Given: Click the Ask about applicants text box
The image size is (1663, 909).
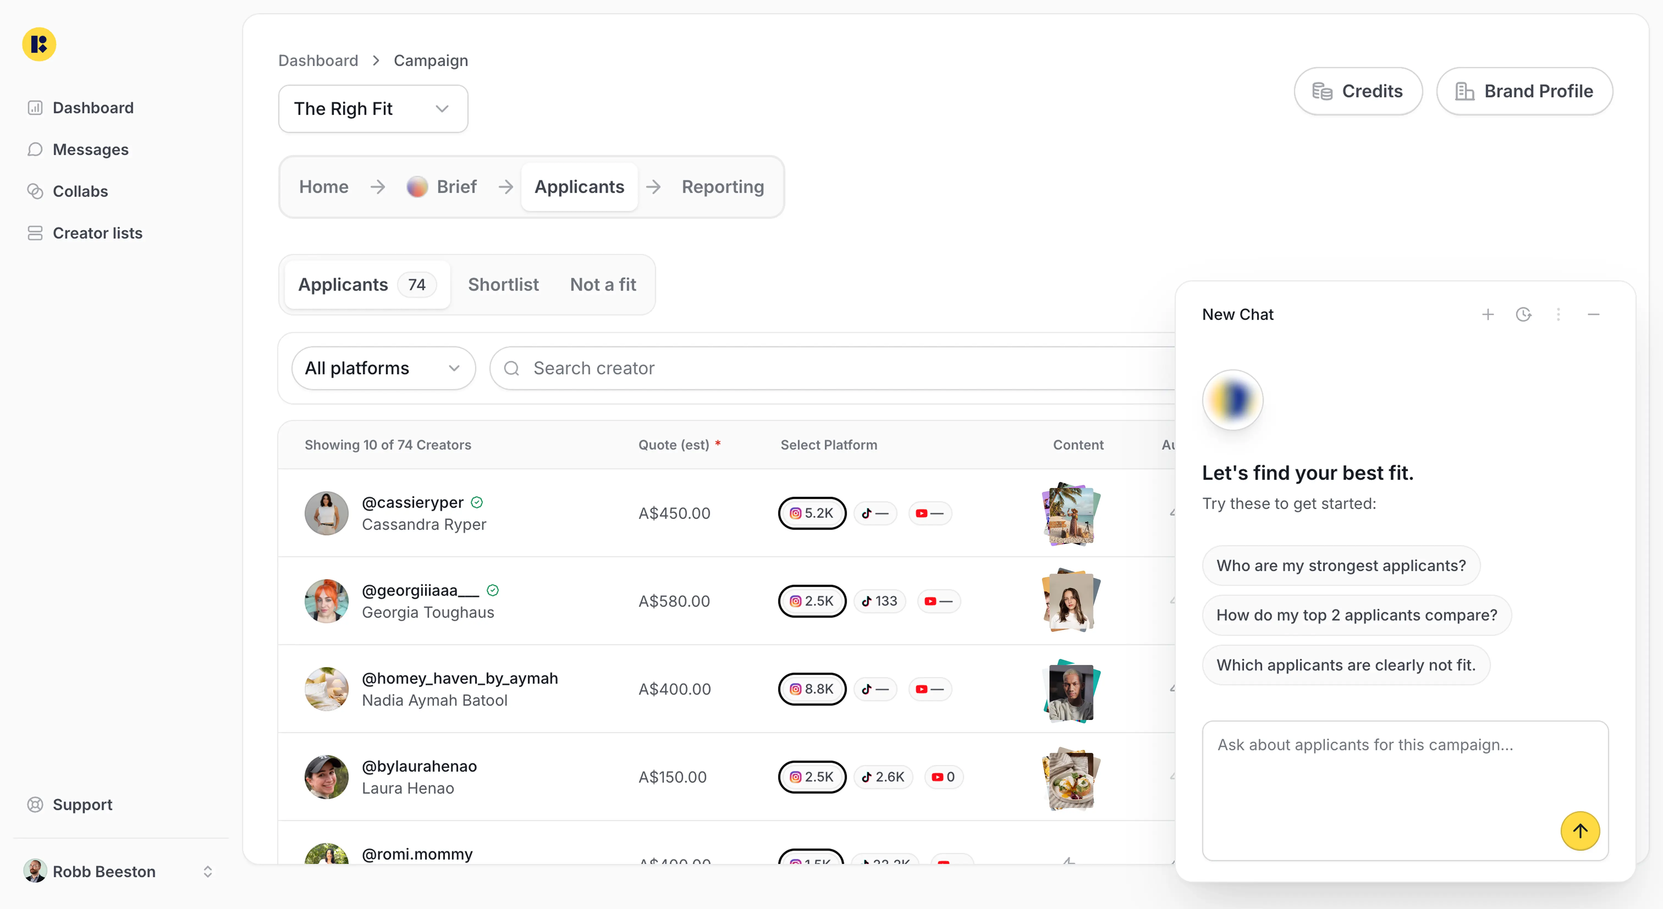Looking at the screenshot, I should [1405, 791].
